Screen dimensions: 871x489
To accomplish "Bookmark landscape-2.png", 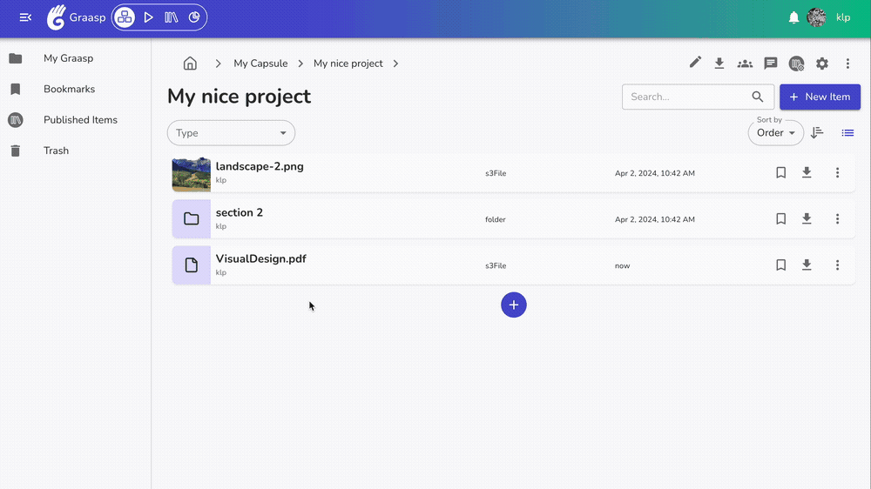I will 781,173.
